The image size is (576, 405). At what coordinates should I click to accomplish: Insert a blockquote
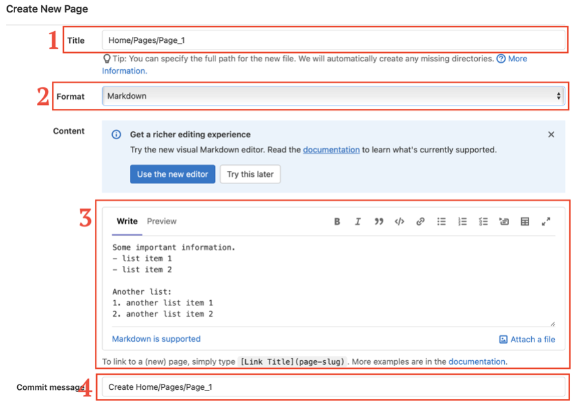point(379,222)
